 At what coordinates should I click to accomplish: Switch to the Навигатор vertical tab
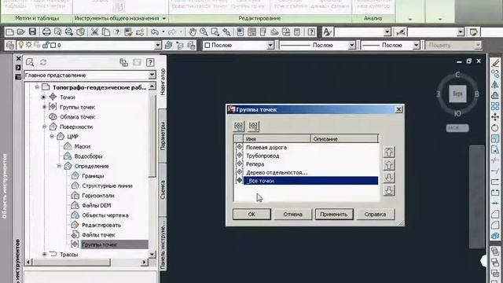click(163, 82)
